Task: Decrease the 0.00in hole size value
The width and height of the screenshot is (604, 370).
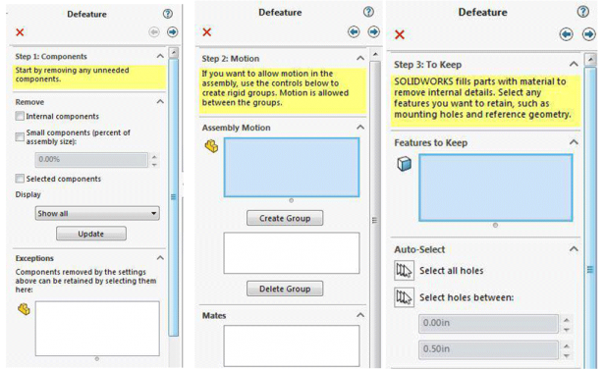Action: click(567, 330)
